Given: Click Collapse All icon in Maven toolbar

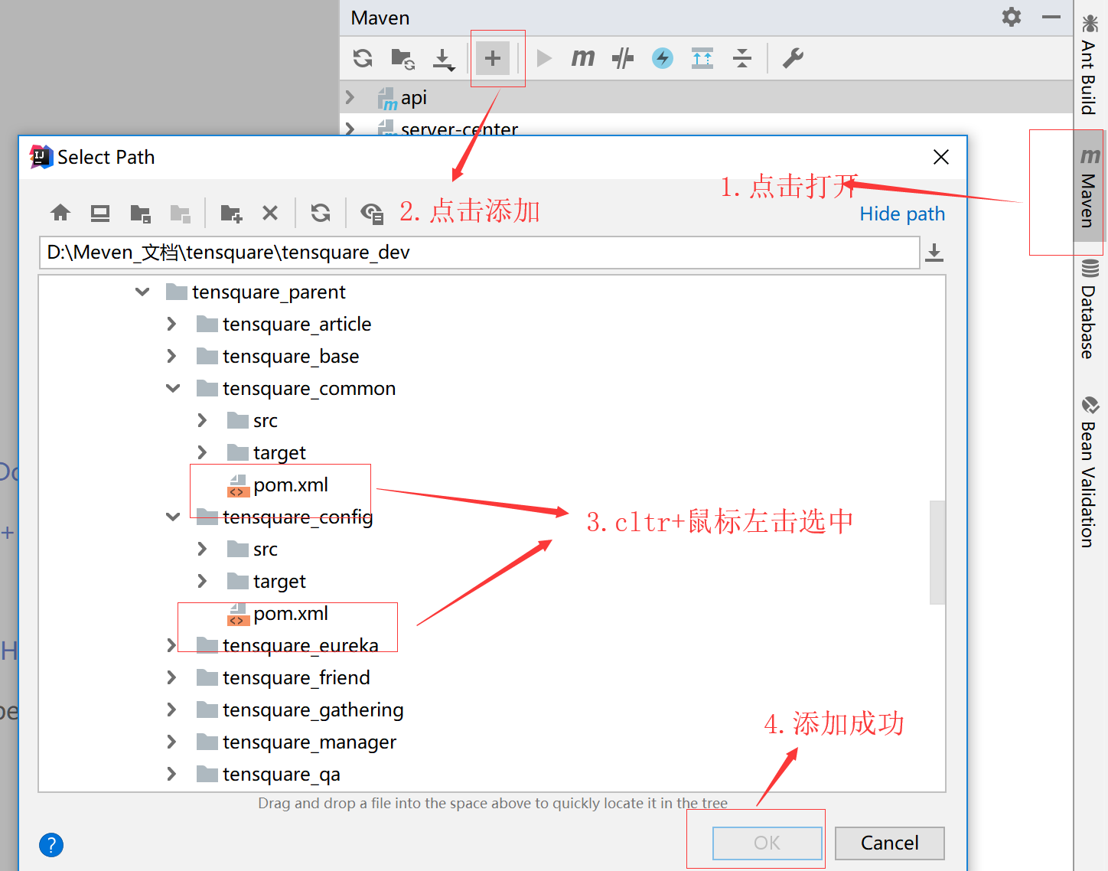Looking at the screenshot, I should (742, 58).
